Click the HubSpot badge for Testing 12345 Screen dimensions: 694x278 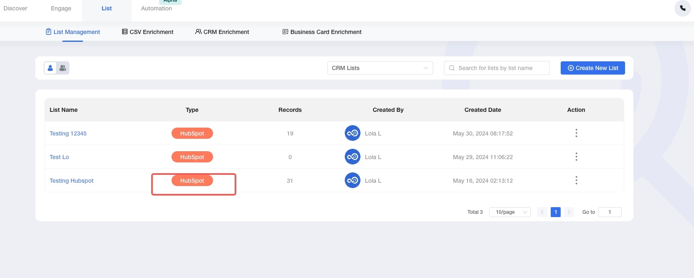coord(192,133)
